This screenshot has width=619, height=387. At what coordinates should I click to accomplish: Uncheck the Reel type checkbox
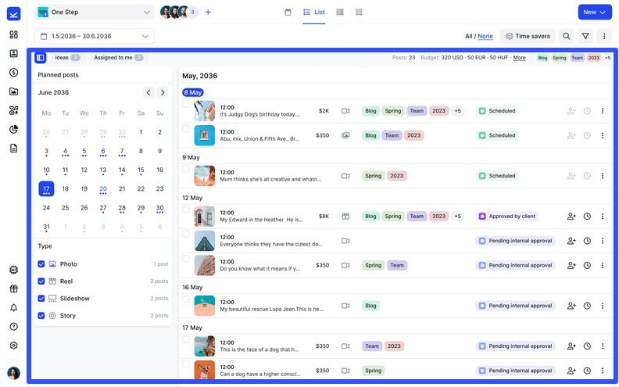pos(41,281)
